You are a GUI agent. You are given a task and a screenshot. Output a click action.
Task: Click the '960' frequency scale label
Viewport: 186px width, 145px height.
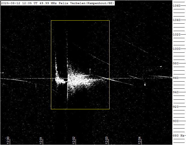[176, 78]
